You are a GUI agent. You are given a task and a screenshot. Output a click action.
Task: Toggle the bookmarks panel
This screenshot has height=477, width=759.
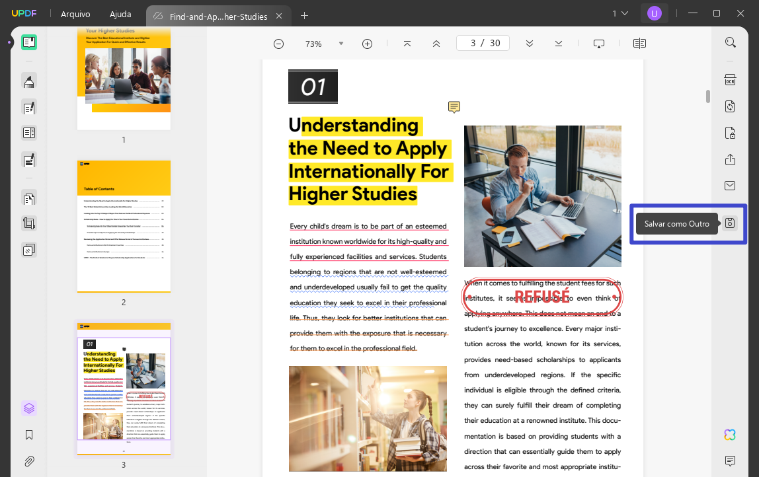[29, 435]
